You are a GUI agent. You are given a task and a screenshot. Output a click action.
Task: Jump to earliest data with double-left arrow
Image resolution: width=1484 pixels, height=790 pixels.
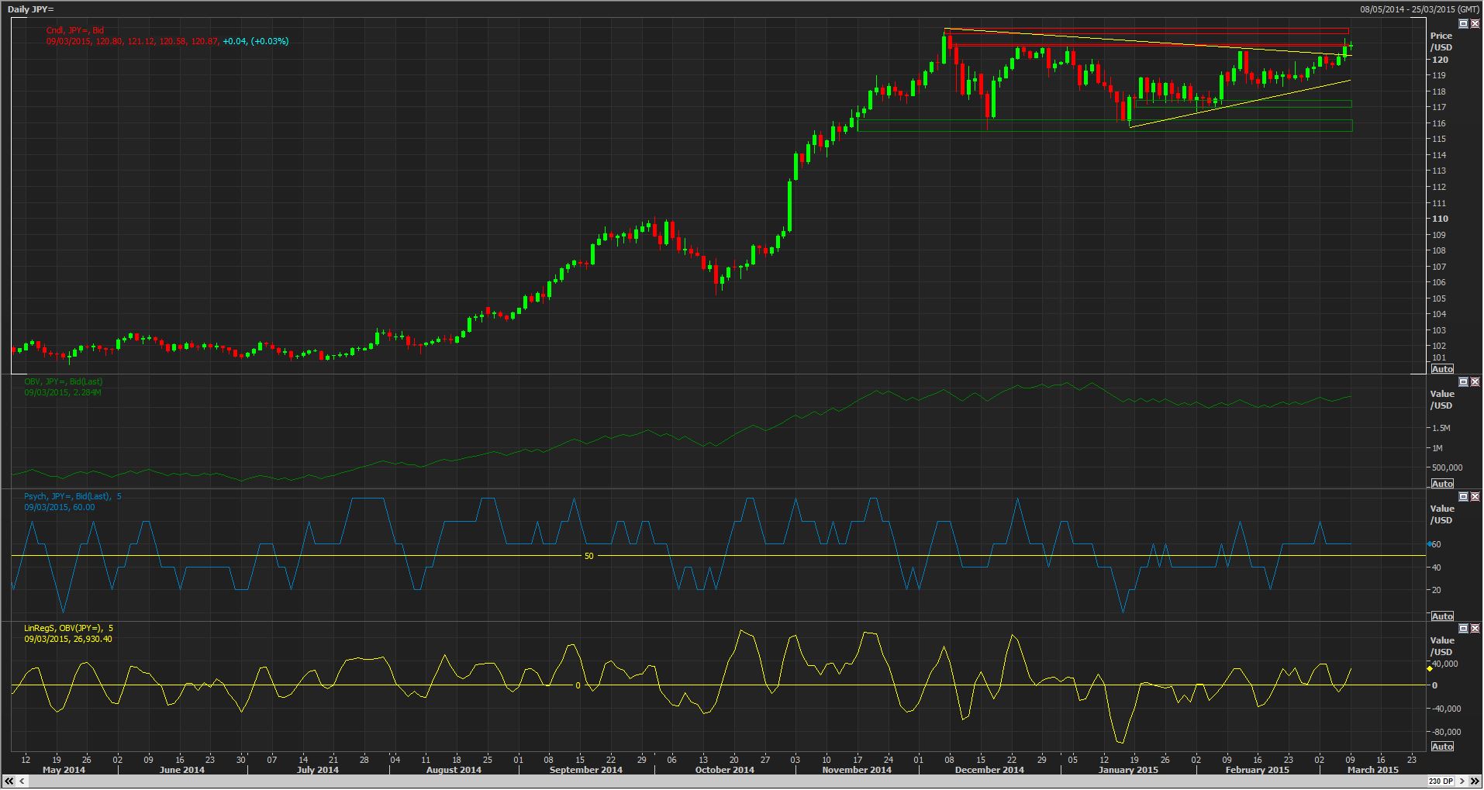click(9, 781)
